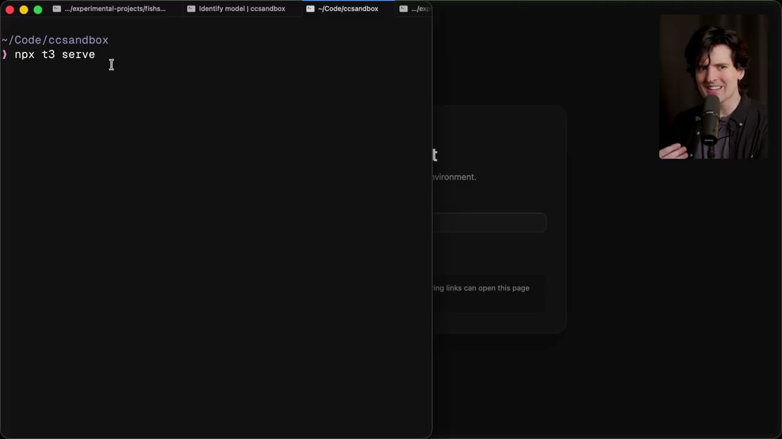Screen dimensions: 782x439
Task: Click the ~/Code/ccsandbox path in terminal
Action: [55, 40]
